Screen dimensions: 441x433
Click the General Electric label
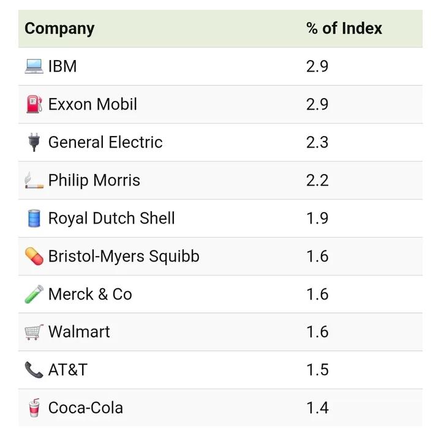pos(105,142)
